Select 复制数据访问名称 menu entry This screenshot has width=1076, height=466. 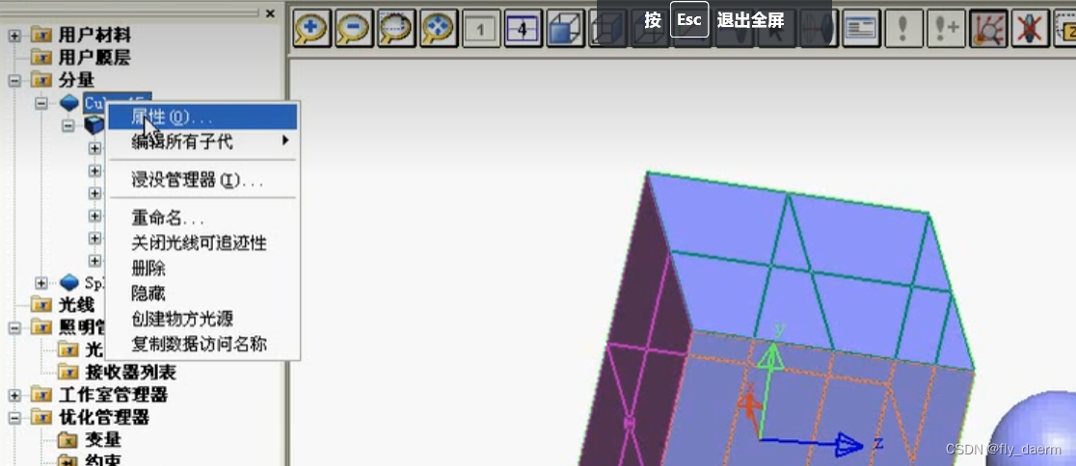(x=202, y=344)
